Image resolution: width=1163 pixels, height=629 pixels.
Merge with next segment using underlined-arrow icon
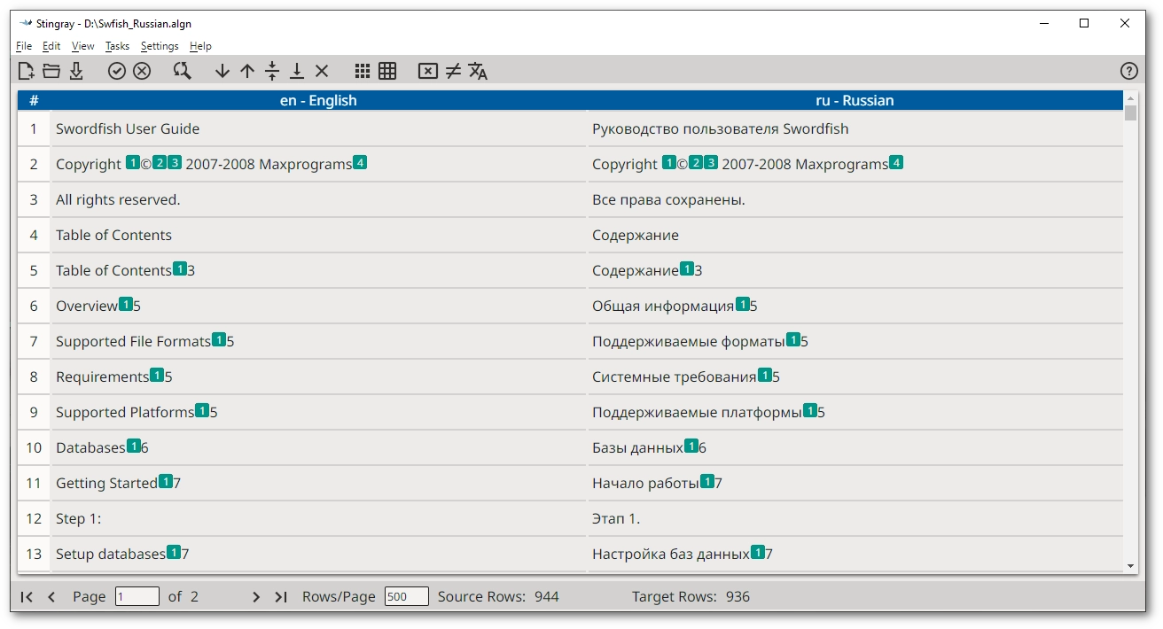[297, 71]
